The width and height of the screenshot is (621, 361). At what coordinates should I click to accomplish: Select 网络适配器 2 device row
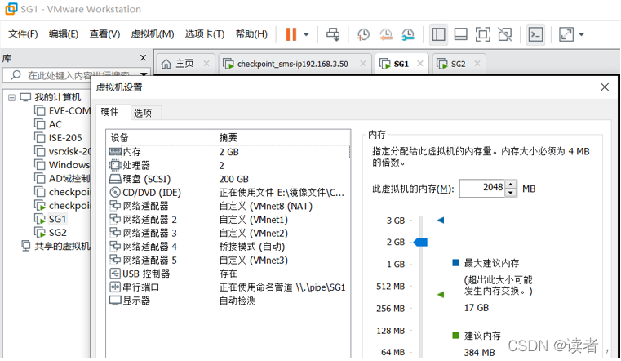[228, 220]
